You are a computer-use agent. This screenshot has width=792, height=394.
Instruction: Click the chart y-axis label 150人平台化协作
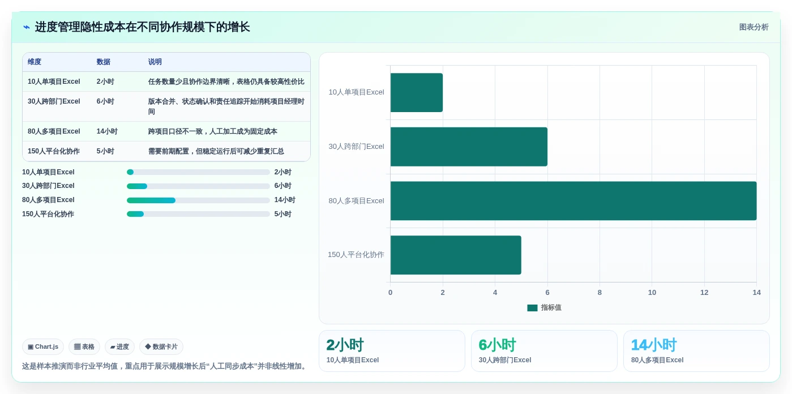click(x=356, y=255)
